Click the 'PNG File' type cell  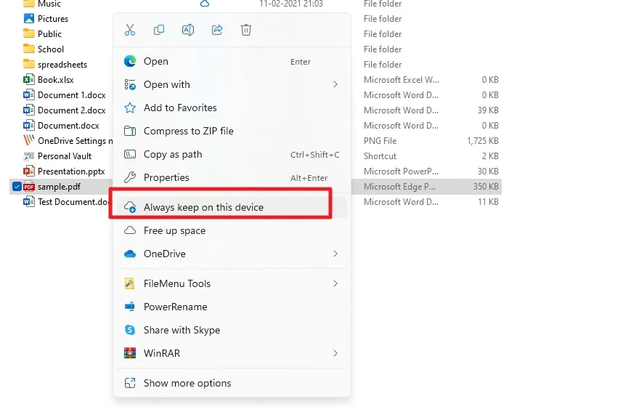(380, 141)
